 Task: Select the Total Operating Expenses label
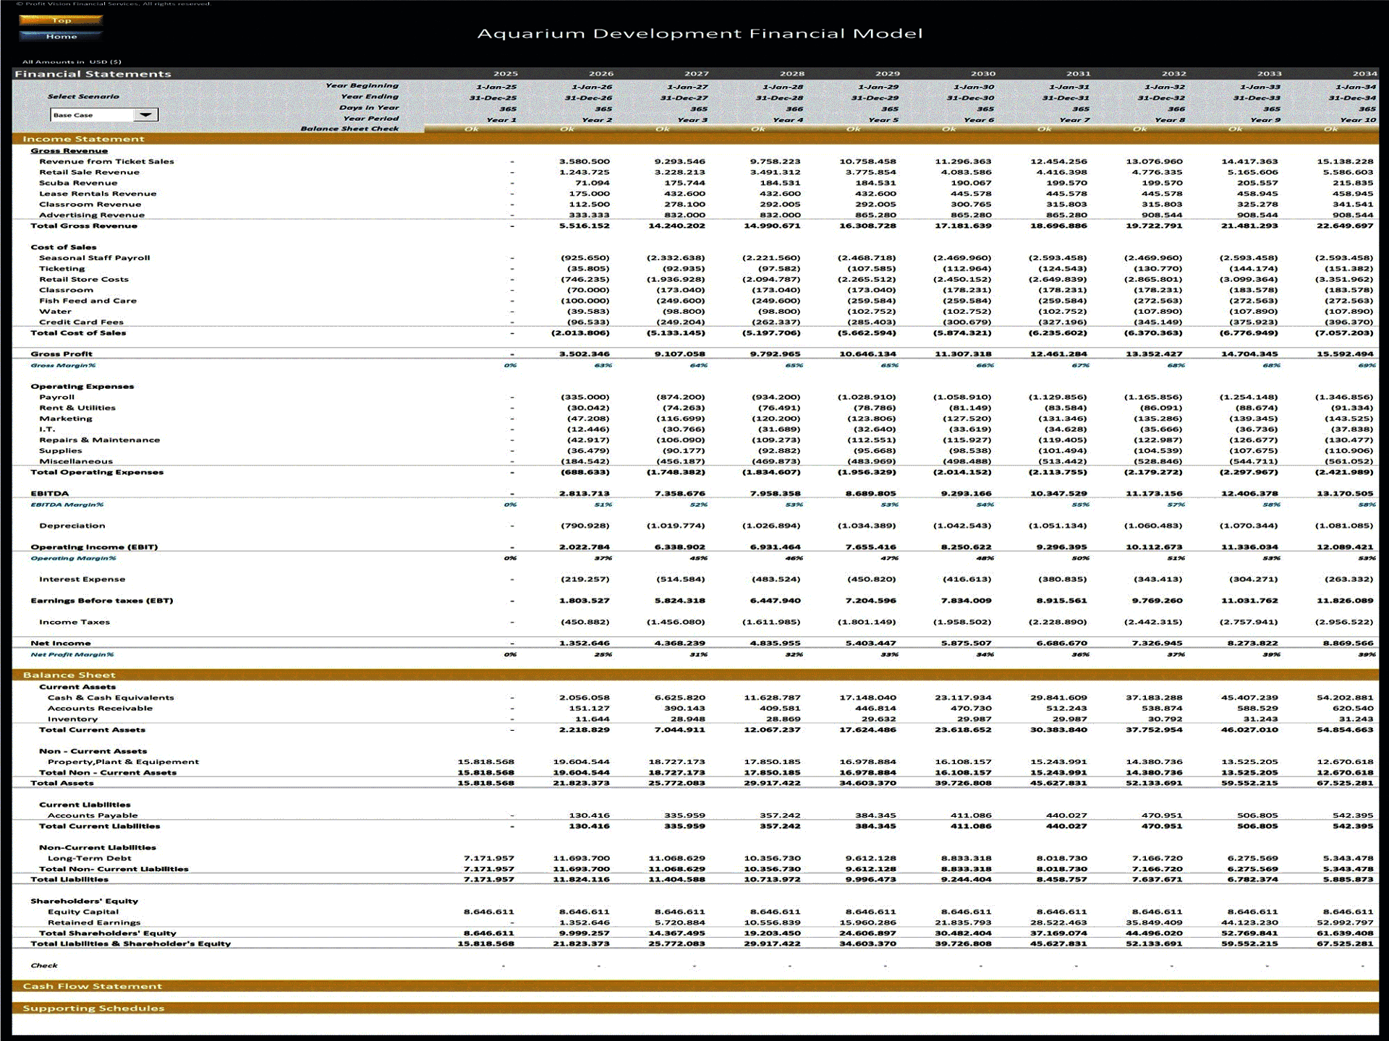pyautogui.click(x=97, y=472)
